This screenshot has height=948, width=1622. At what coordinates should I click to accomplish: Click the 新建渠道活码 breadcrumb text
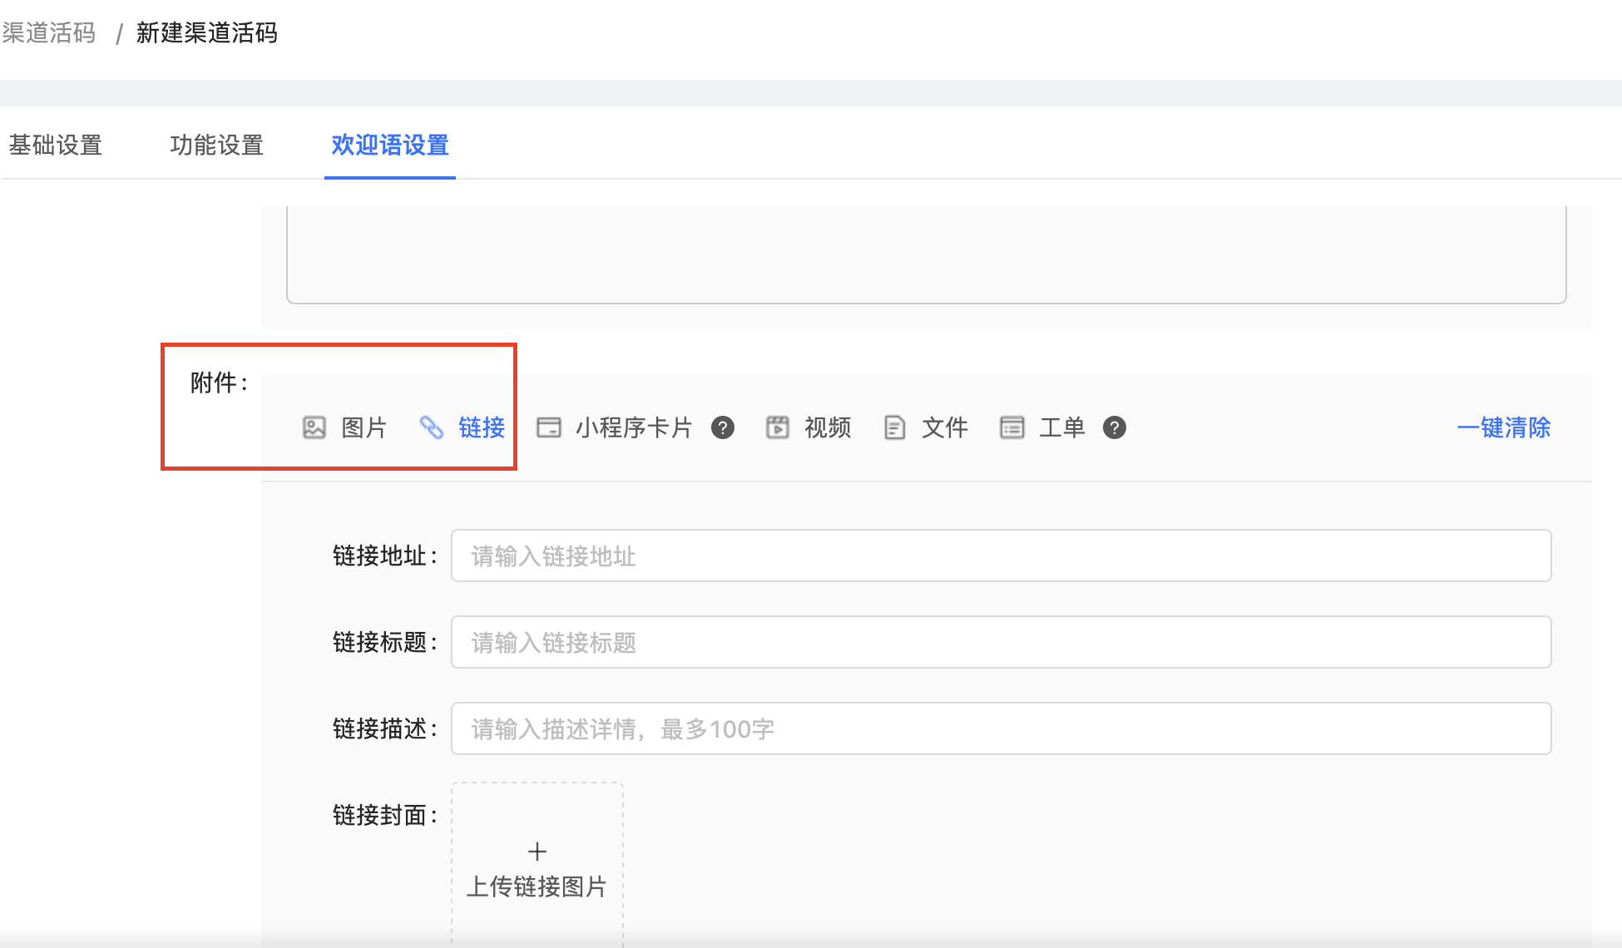(207, 32)
